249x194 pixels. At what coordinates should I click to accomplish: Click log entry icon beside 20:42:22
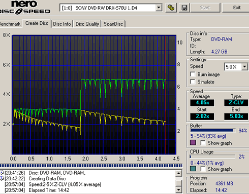[x=2, y=178]
